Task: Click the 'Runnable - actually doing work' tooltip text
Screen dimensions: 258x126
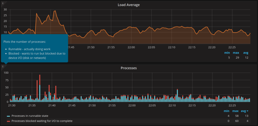Action: pyautogui.click(x=29, y=49)
